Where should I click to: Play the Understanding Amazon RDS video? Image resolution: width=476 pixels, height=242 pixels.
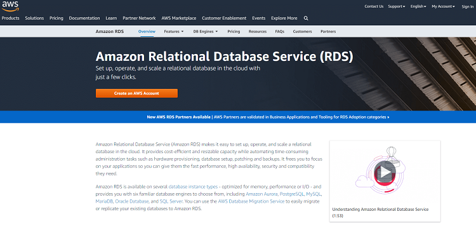385,172
